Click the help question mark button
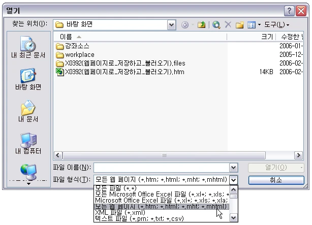312x225 pixels. (x=289, y=11)
